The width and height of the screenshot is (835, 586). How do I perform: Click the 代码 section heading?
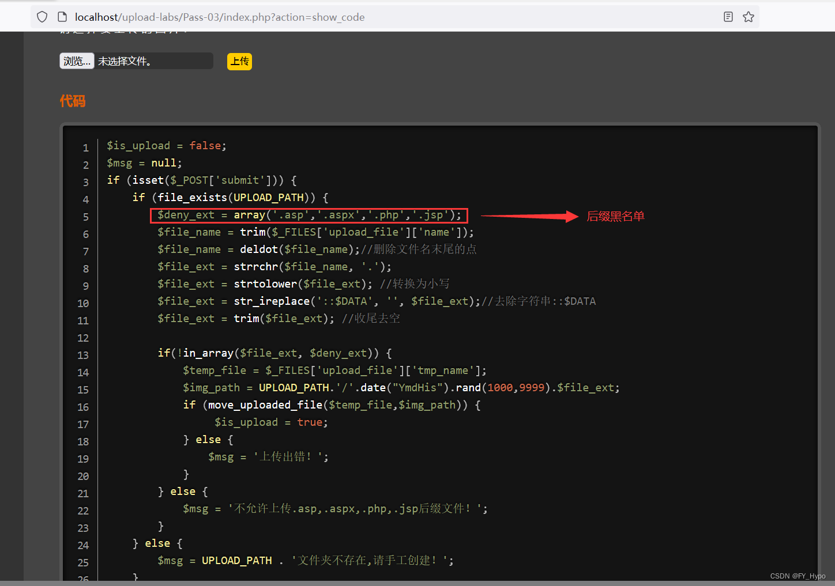pos(73,101)
